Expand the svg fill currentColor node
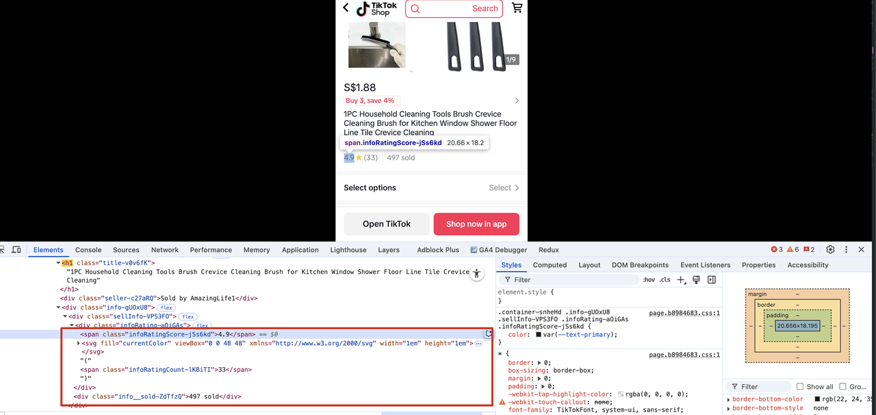Viewport: 876px width, 415px height. 79,343
